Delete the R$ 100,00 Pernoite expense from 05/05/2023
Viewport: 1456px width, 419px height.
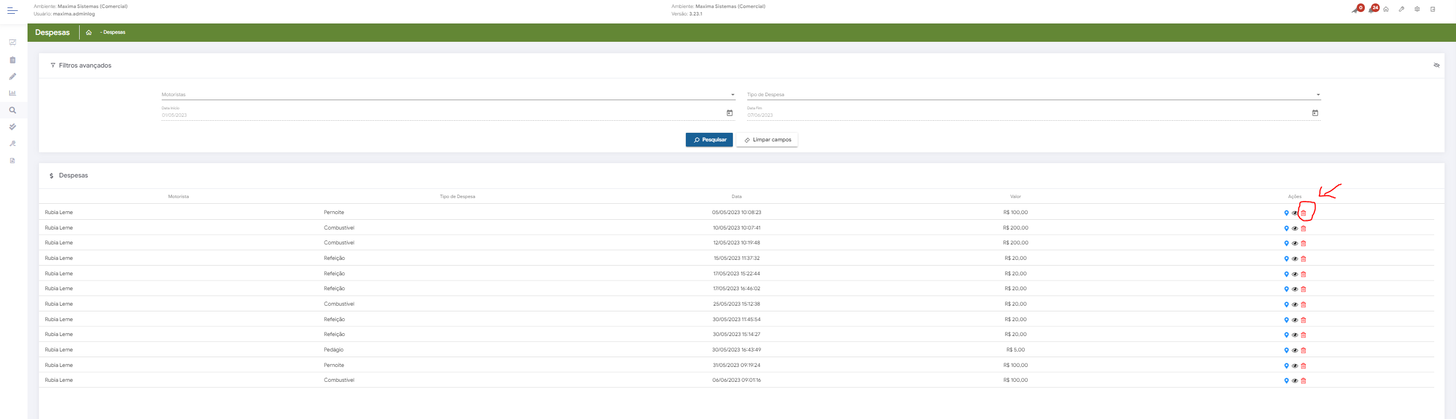(1303, 213)
